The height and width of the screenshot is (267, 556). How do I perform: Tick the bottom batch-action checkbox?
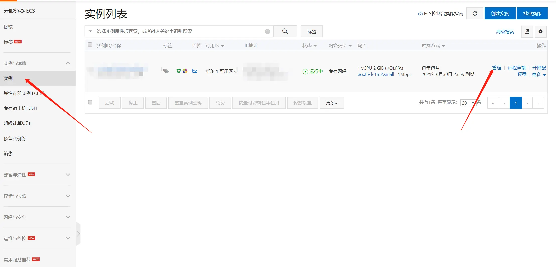[90, 102]
